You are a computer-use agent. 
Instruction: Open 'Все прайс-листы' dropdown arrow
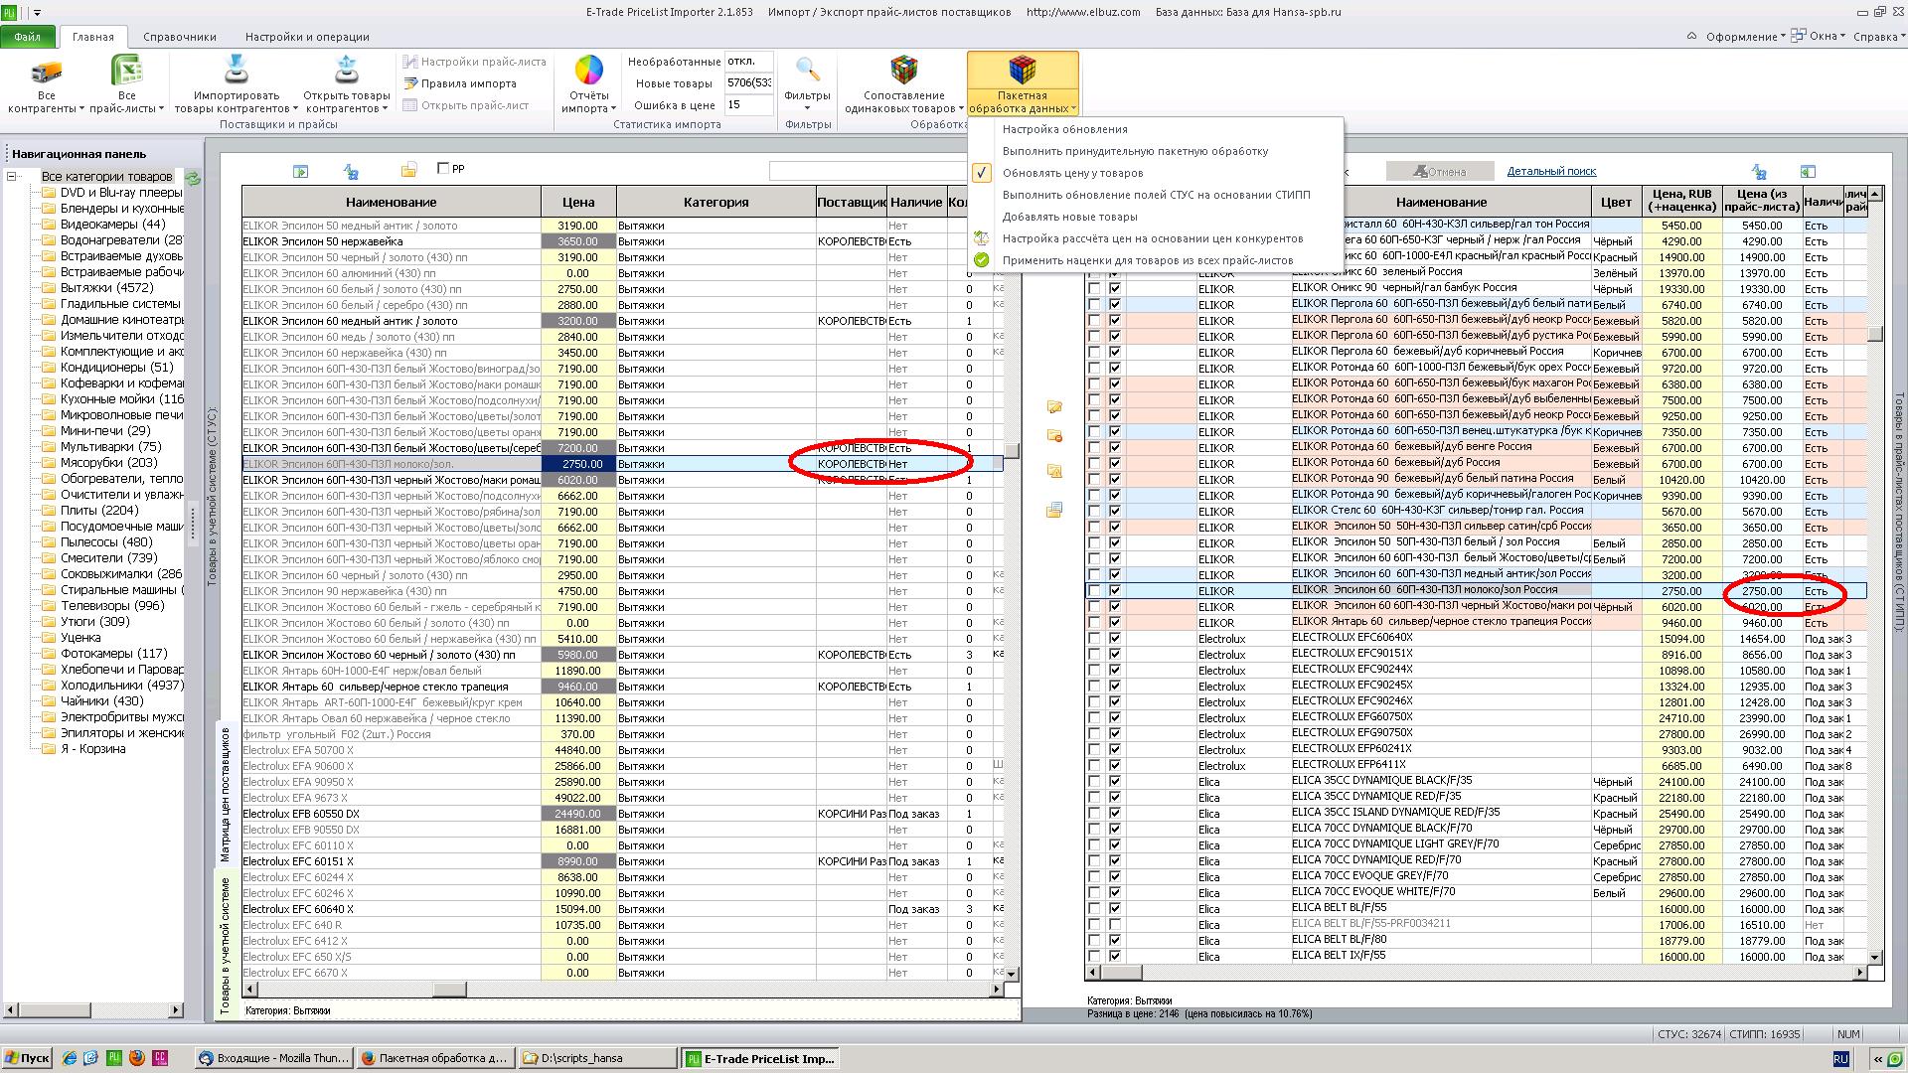point(161,109)
